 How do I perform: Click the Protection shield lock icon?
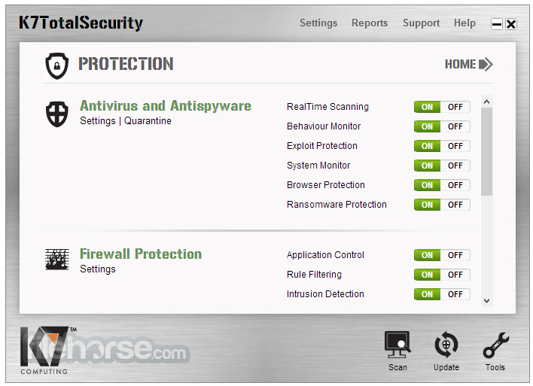point(57,66)
